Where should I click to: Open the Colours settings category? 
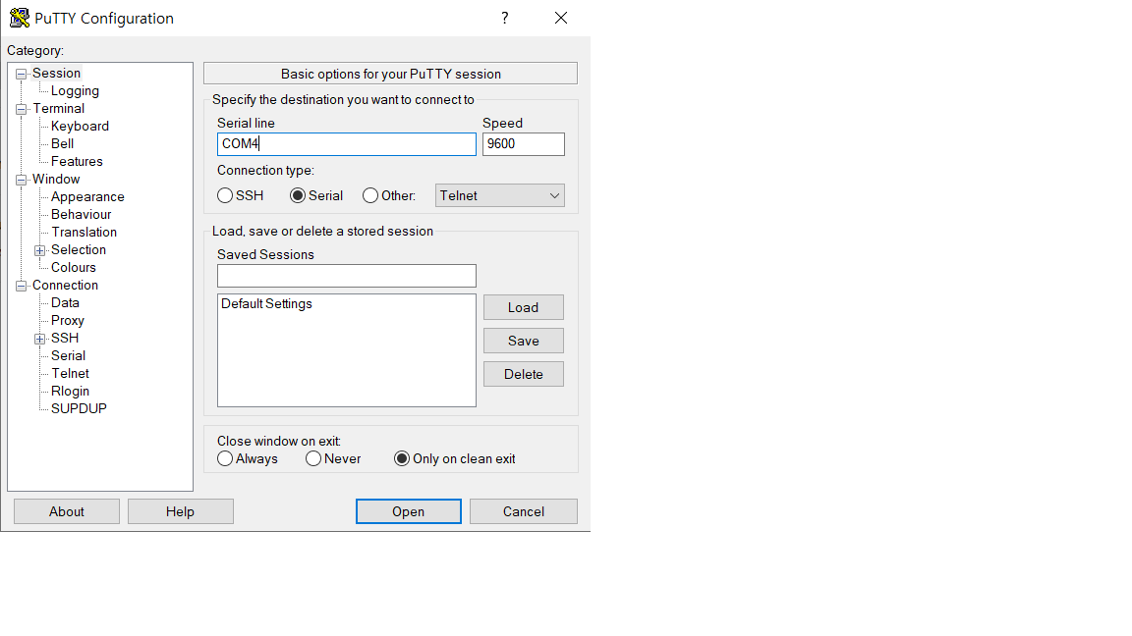73,268
